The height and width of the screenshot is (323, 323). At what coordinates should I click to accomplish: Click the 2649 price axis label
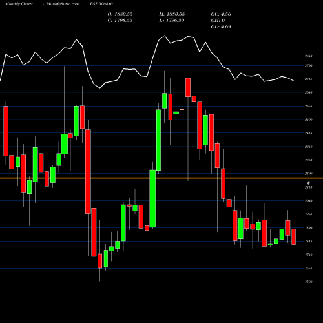(x=308, y=92)
